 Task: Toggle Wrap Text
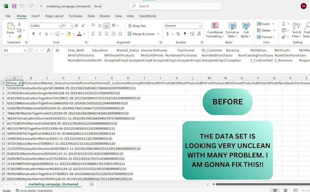coord(137,26)
